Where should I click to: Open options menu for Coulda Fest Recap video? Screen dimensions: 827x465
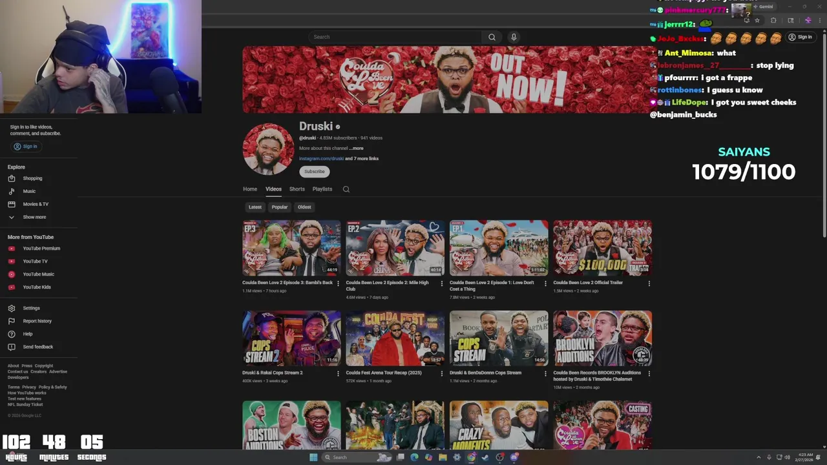442,373
